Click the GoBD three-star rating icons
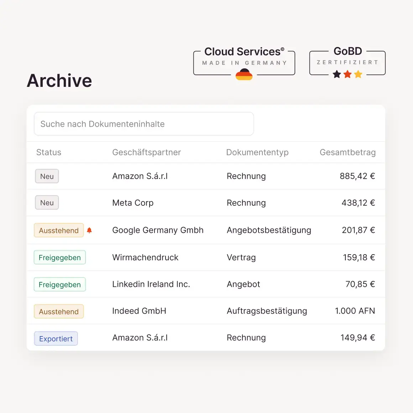 coord(347,74)
